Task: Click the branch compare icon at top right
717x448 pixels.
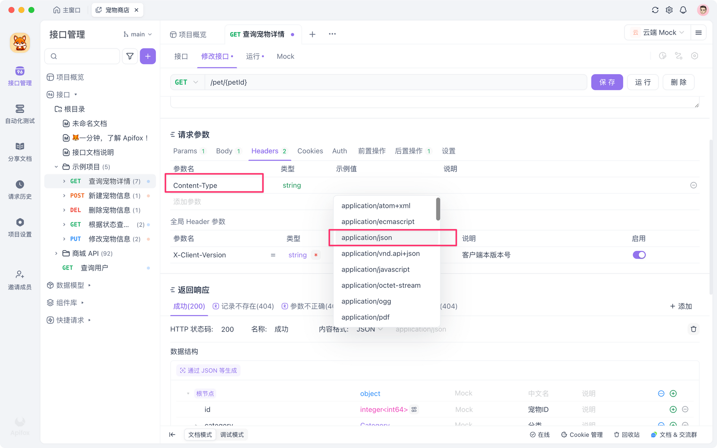Action: point(679,56)
